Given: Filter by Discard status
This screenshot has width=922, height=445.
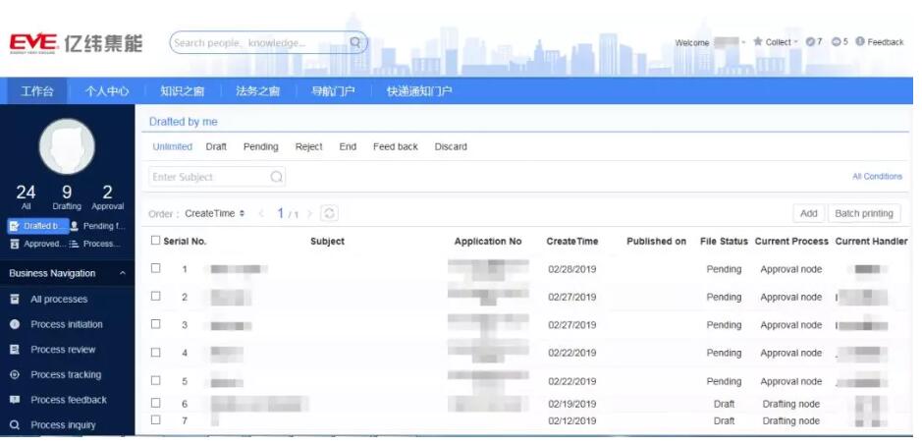Looking at the screenshot, I should pyautogui.click(x=451, y=146).
